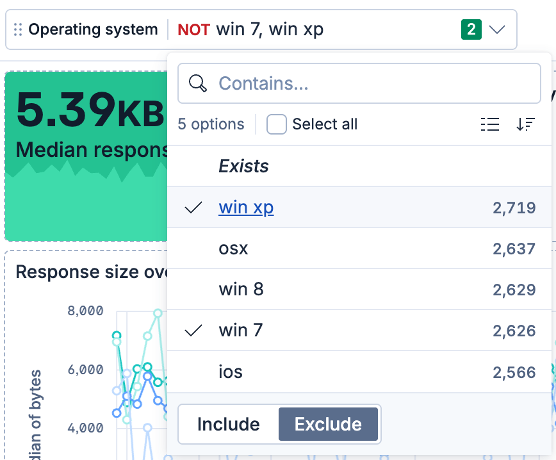Click the magnifying glass search icon
The width and height of the screenshot is (556, 460).
pos(198,83)
